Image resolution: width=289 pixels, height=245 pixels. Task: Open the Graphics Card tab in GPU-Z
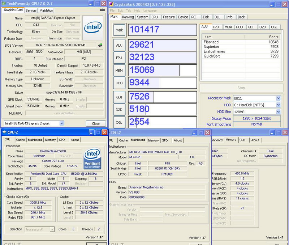tap(13, 10)
